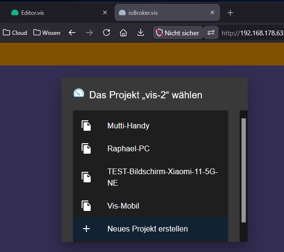Open the Vis-Mobil project
The width and height of the screenshot is (284, 252).
150,206
